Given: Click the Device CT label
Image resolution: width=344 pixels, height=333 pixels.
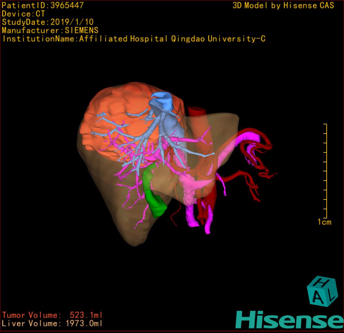Looking at the screenshot, I should pos(23,14).
